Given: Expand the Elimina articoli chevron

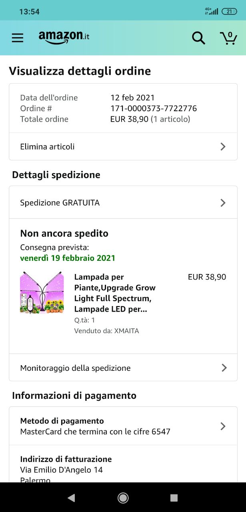Looking at the screenshot, I should [223, 147].
